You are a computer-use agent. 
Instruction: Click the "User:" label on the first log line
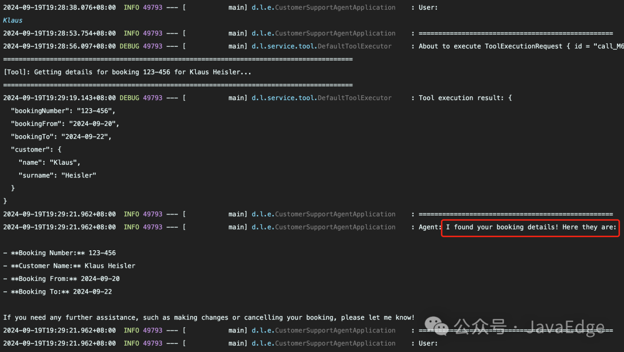[428, 8]
